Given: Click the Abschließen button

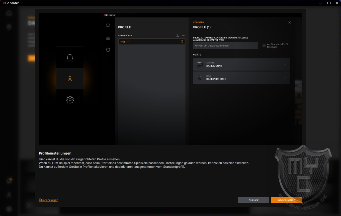Looking at the screenshot, I should [x=286, y=200].
